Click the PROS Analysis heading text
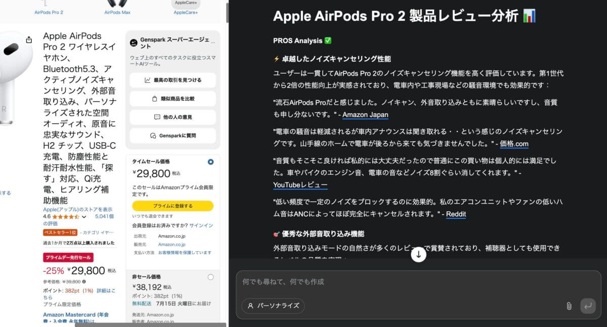The height and width of the screenshot is (327, 607). (x=302, y=40)
